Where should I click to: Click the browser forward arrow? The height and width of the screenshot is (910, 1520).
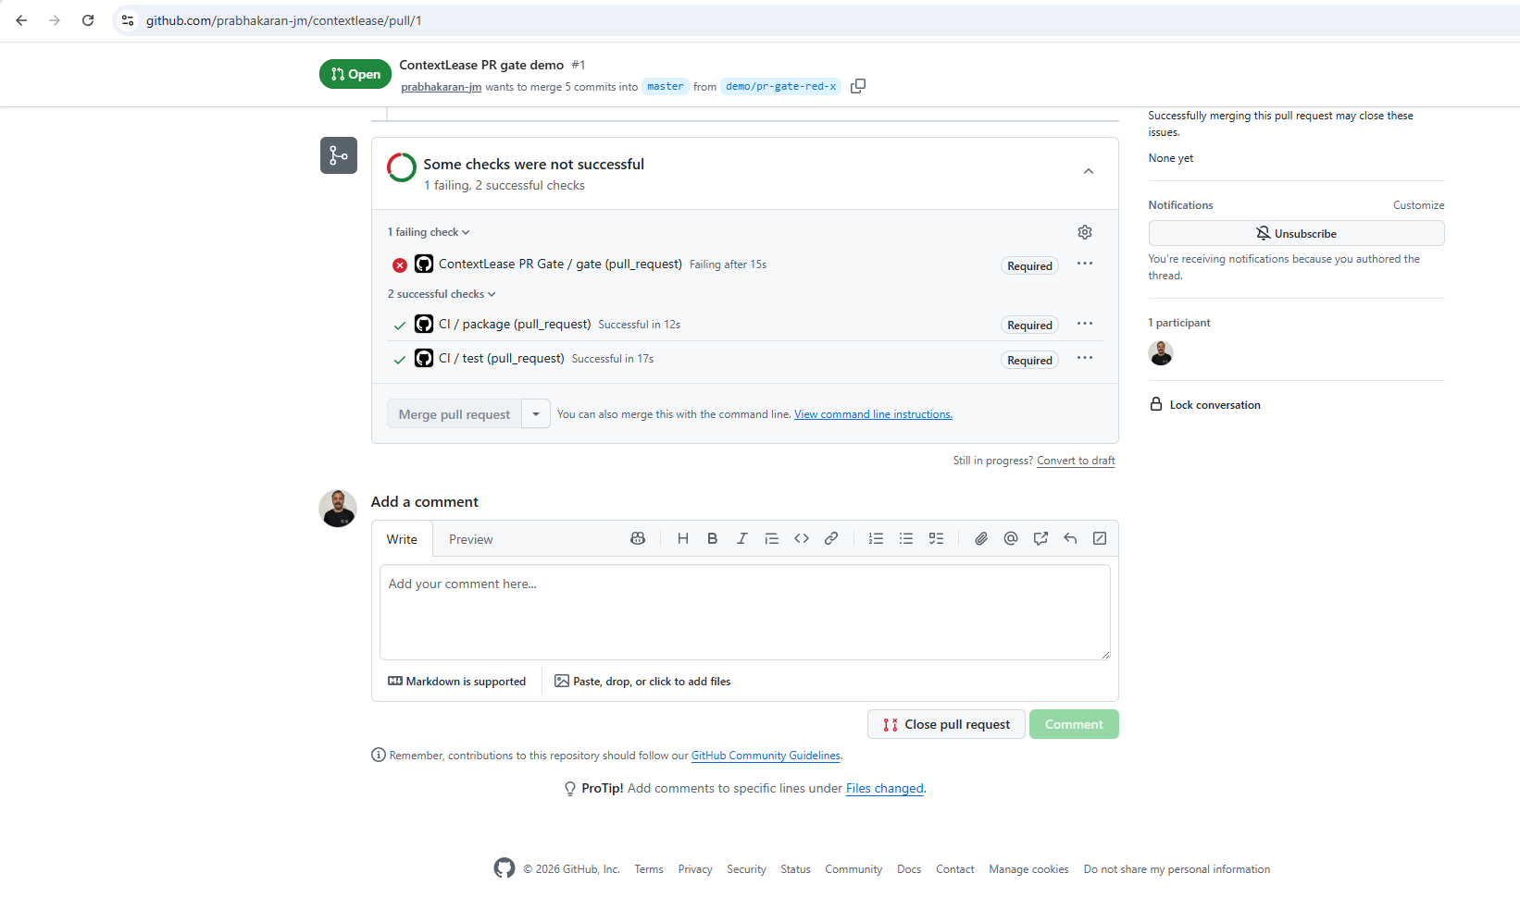point(55,20)
